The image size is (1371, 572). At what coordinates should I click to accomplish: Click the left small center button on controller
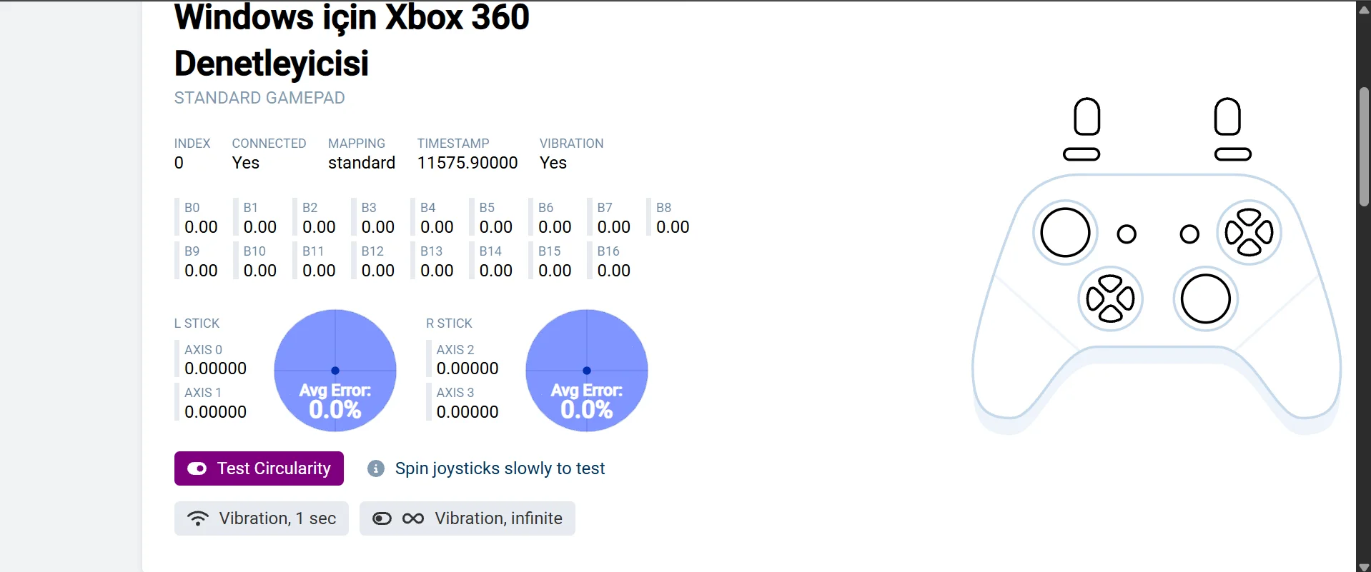[x=1127, y=234]
